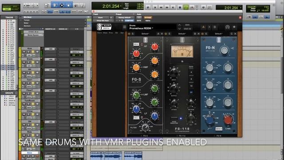Image resolution: width=284 pixels, height=160 pixels.
Task: Load next preset with down arrow
Action: pos(179,29)
